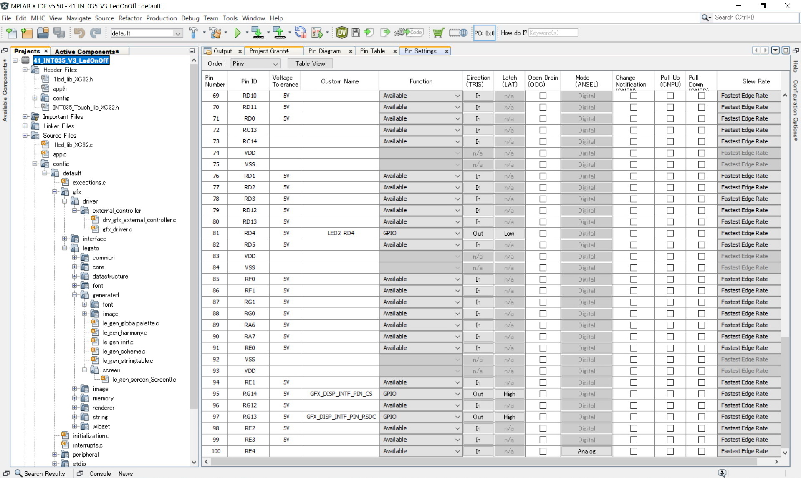Click the Table View button
This screenshot has height=478, width=801.
coord(310,64)
